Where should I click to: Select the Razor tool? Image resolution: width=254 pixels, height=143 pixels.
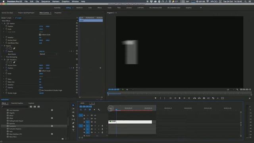[73, 116]
